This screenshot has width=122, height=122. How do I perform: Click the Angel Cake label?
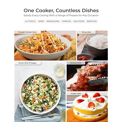tap(76, 94)
